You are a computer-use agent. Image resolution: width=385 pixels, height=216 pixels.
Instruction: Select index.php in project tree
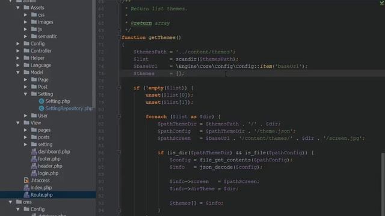[41, 188]
